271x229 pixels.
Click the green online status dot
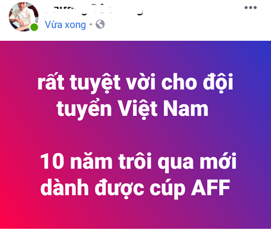click(34, 27)
